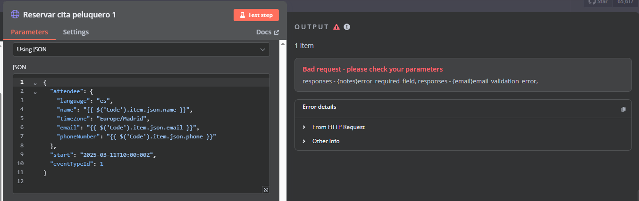
Task: Select the Parameters tab
Action: [29, 32]
